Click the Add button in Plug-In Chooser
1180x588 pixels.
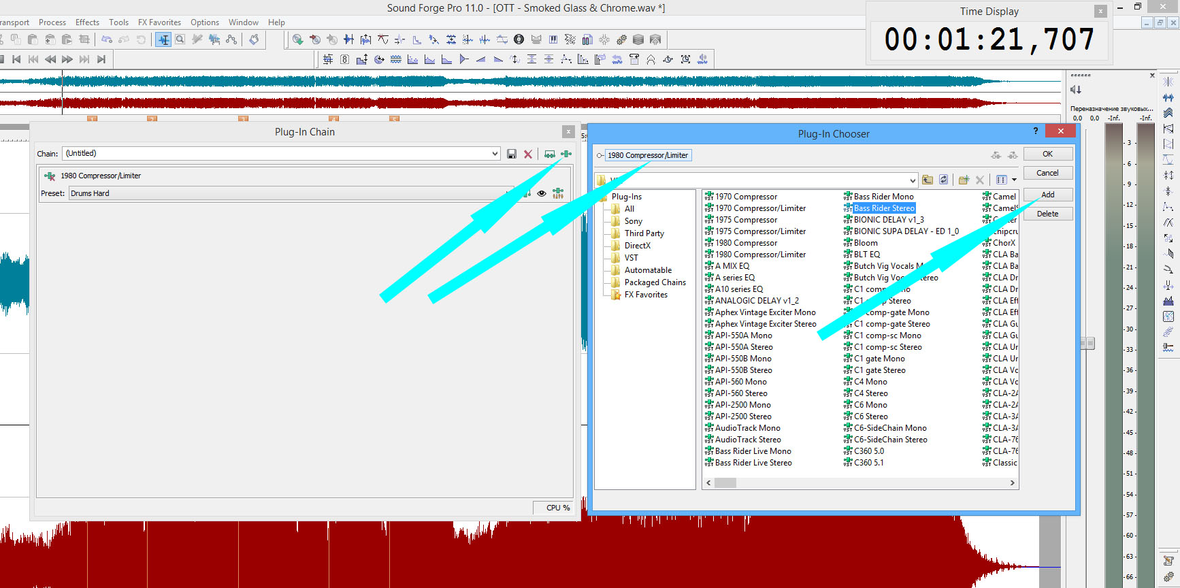1048,195
